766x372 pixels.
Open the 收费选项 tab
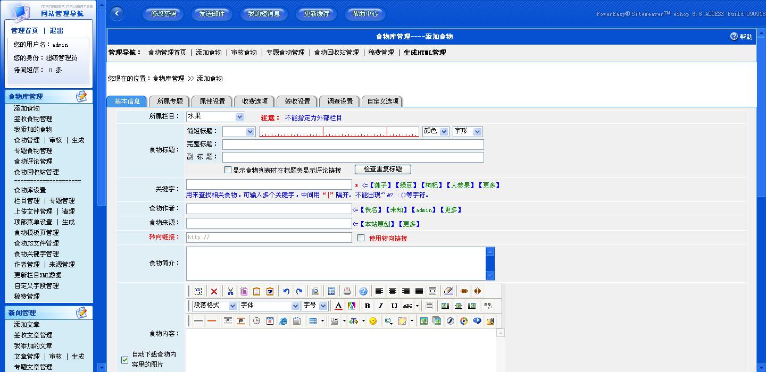coord(255,102)
